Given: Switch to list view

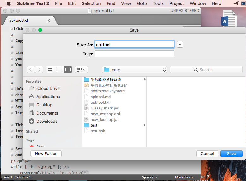Looking at the screenshot, I should [x=59, y=70].
